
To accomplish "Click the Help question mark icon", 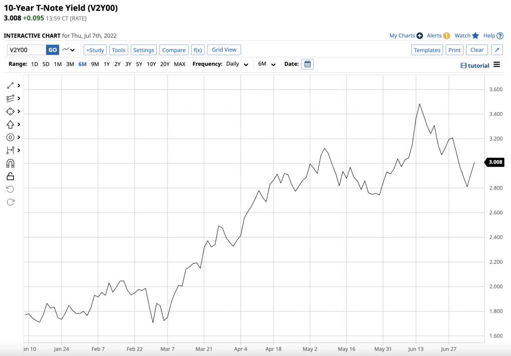I will click(500, 36).
